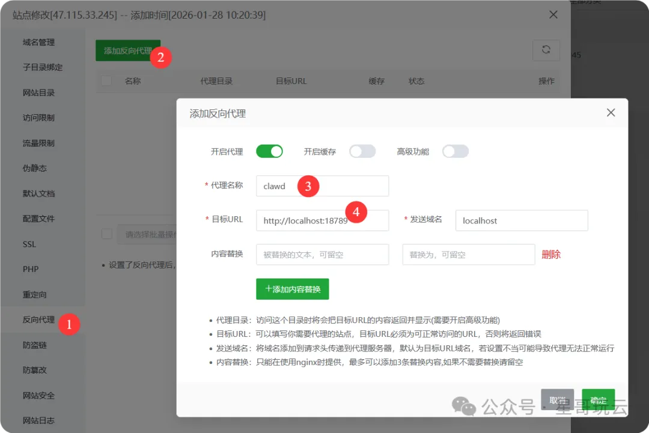Switch to the PHP settings section
The image size is (649, 433).
31,269
